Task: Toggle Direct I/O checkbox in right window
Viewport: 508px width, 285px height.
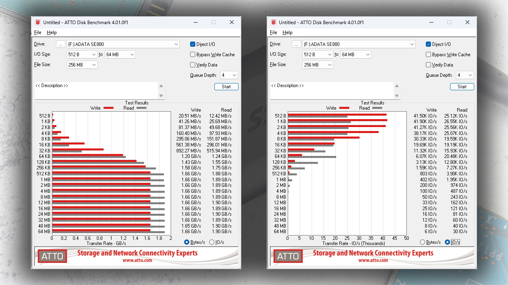Action: pos(428,44)
